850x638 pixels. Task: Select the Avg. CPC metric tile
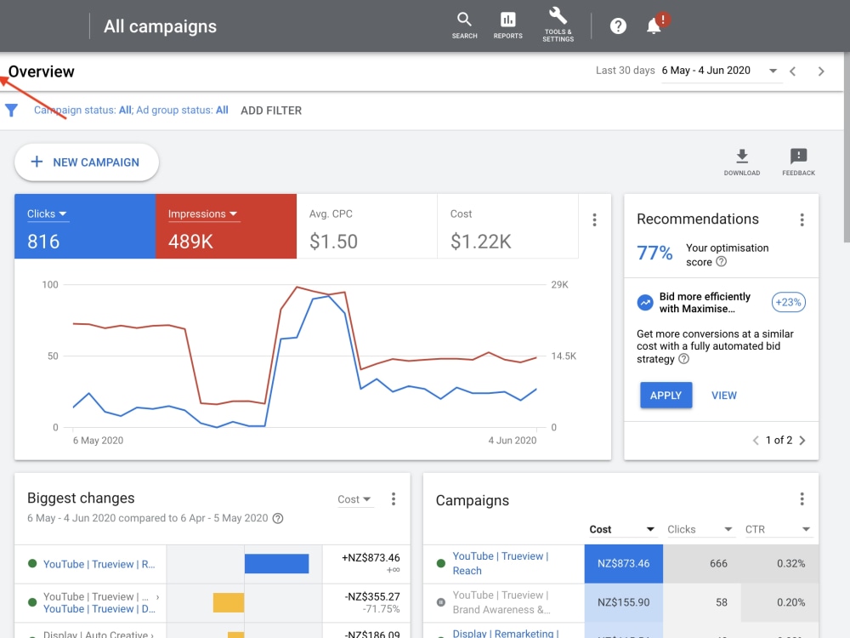pos(367,226)
